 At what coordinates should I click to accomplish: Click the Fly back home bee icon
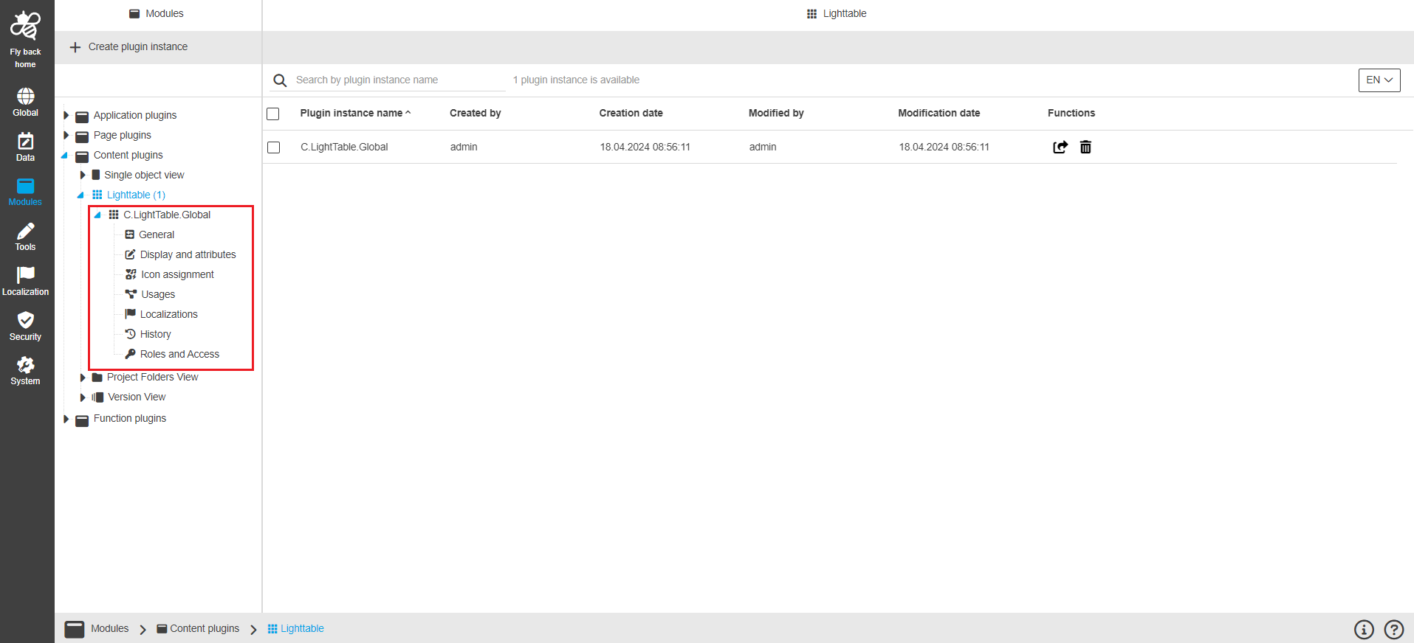click(x=25, y=26)
